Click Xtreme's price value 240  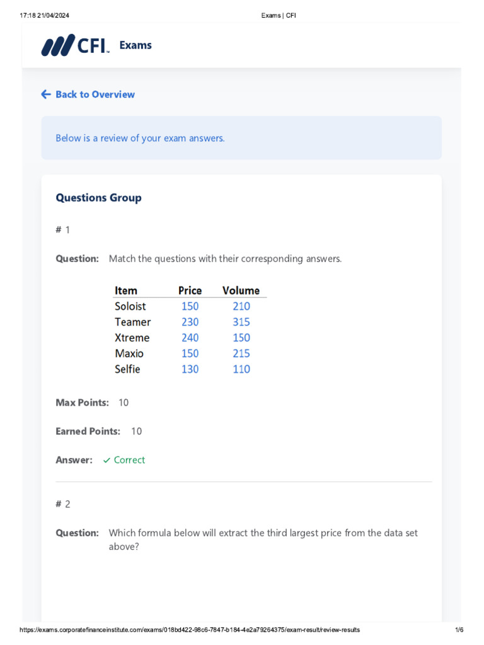[190, 338]
